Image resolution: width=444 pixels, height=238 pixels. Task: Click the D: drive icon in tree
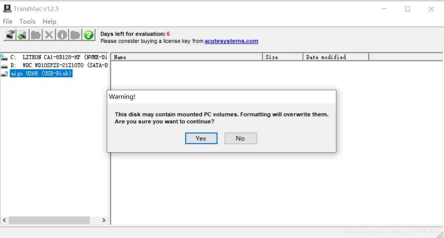(x=4, y=66)
